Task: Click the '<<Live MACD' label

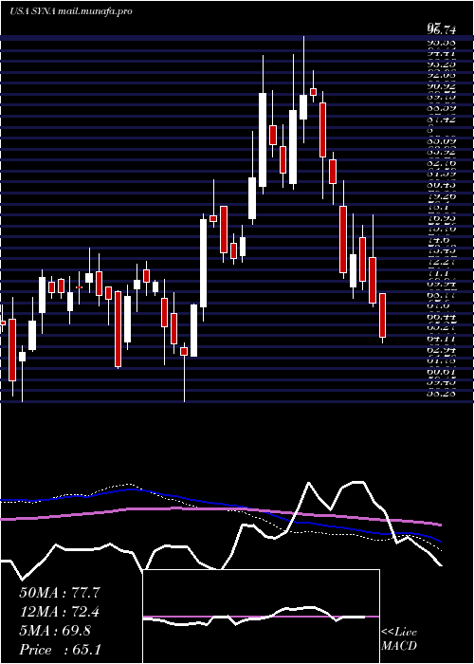Action: point(399,638)
